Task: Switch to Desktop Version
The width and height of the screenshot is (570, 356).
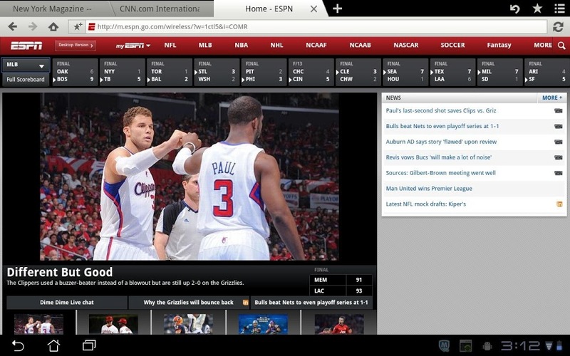Action: click(x=76, y=45)
